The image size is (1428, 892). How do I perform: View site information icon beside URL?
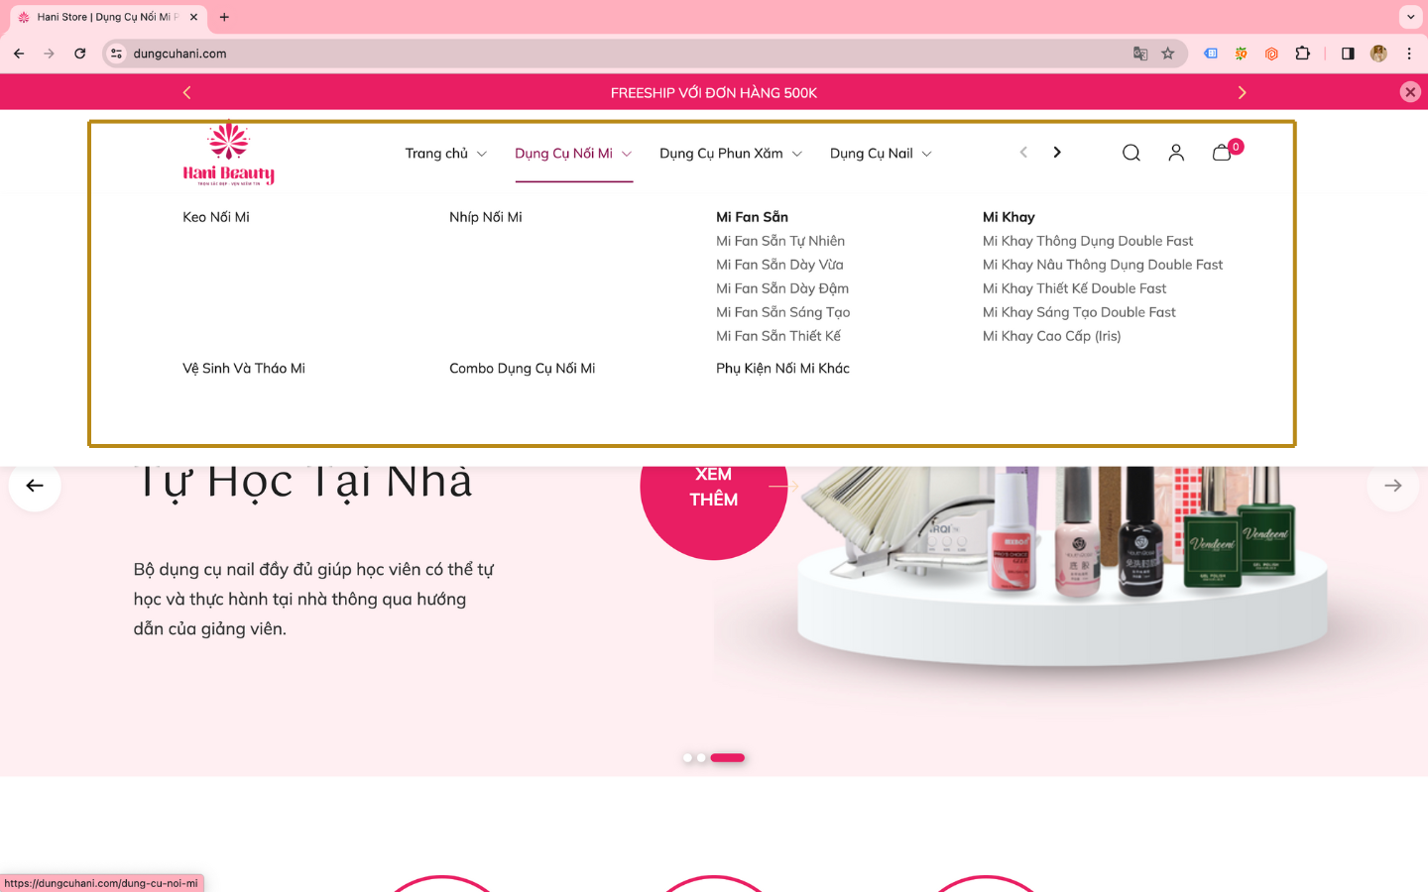tap(117, 54)
